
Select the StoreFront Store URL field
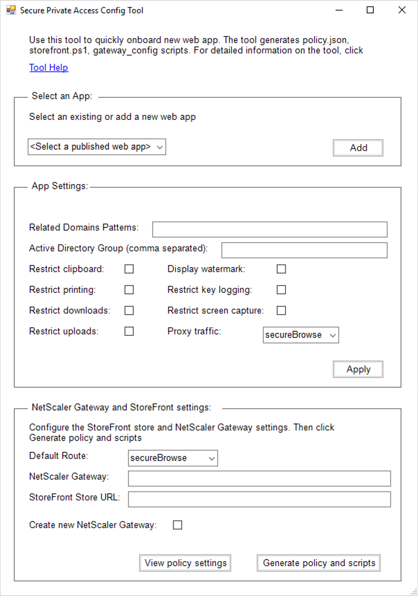(259, 499)
